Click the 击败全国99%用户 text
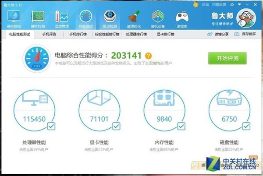 click(x=34, y=149)
